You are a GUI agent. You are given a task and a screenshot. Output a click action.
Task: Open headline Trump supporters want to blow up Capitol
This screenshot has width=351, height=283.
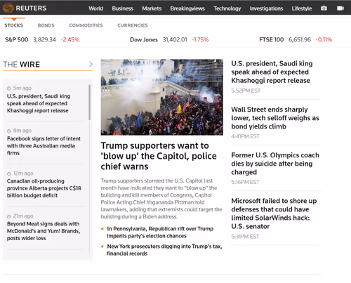click(159, 156)
